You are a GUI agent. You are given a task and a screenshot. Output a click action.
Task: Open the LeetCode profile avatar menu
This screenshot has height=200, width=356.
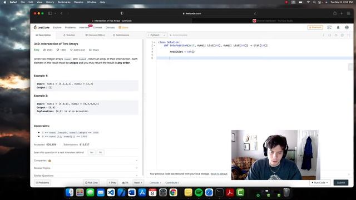coord(347,27)
